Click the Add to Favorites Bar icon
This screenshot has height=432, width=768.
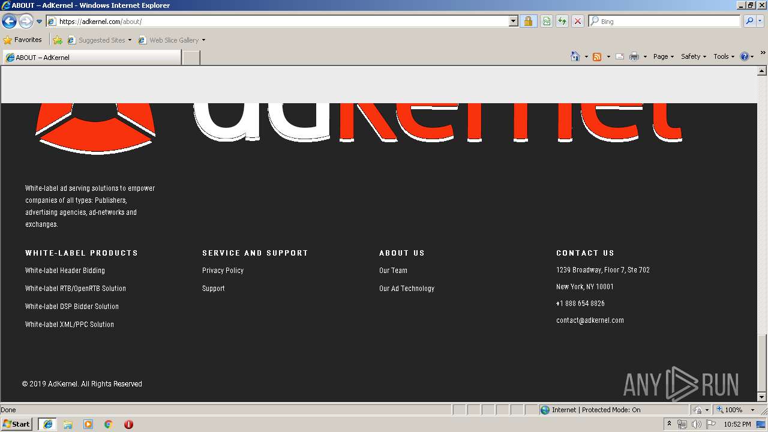58,40
